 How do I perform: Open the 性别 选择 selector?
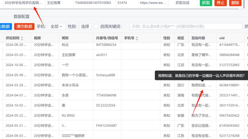pos(85,26)
